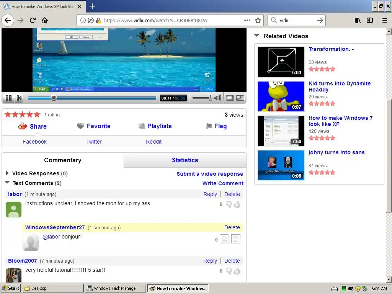
Task: Rate video by clicking the fifth star
Action: point(37,114)
